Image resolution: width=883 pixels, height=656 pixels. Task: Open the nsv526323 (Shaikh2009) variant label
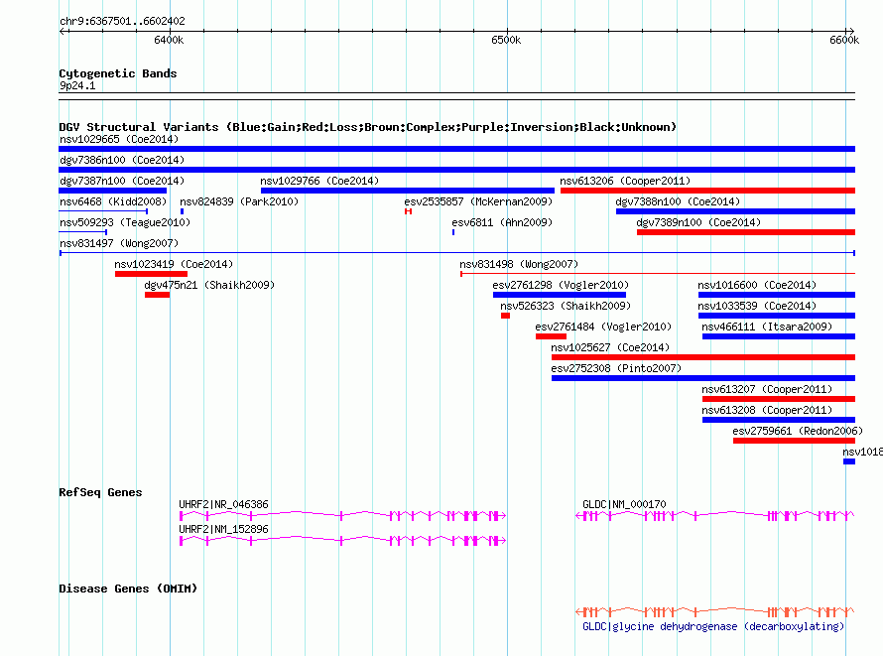566,306
